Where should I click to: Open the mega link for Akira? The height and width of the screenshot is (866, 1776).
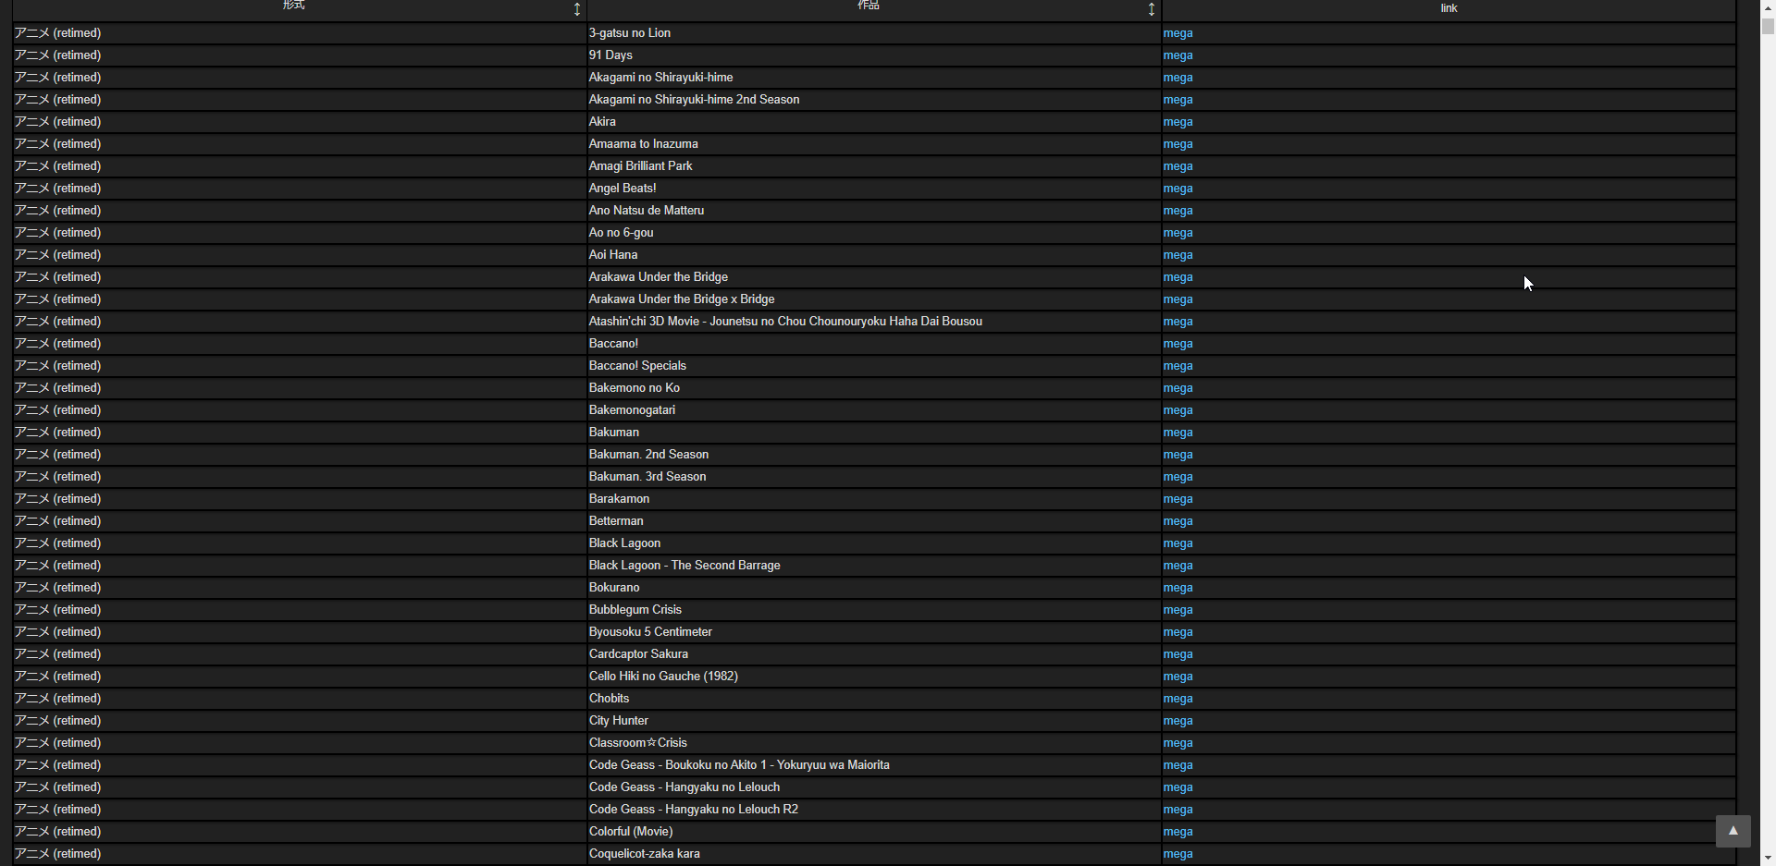coord(1178,122)
